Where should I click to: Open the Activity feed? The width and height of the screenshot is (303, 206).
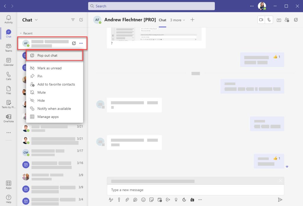click(9, 19)
